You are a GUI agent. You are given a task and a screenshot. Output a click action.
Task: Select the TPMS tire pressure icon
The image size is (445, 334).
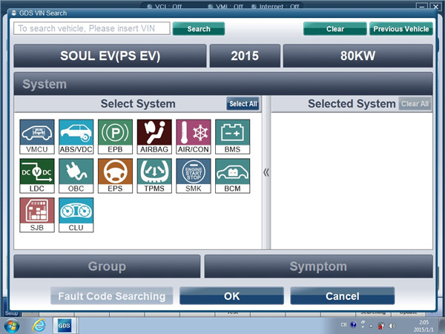pos(154,176)
